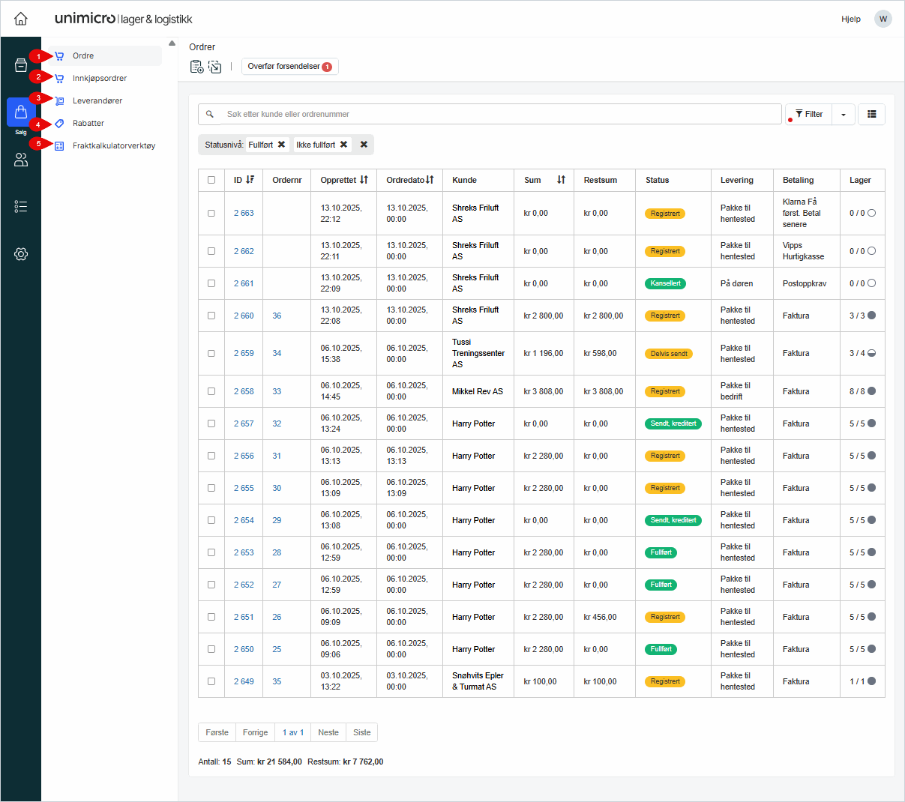Open the customers (people) section icon
Image resolution: width=905 pixels, height=802 pixels.
click(21, 160)
